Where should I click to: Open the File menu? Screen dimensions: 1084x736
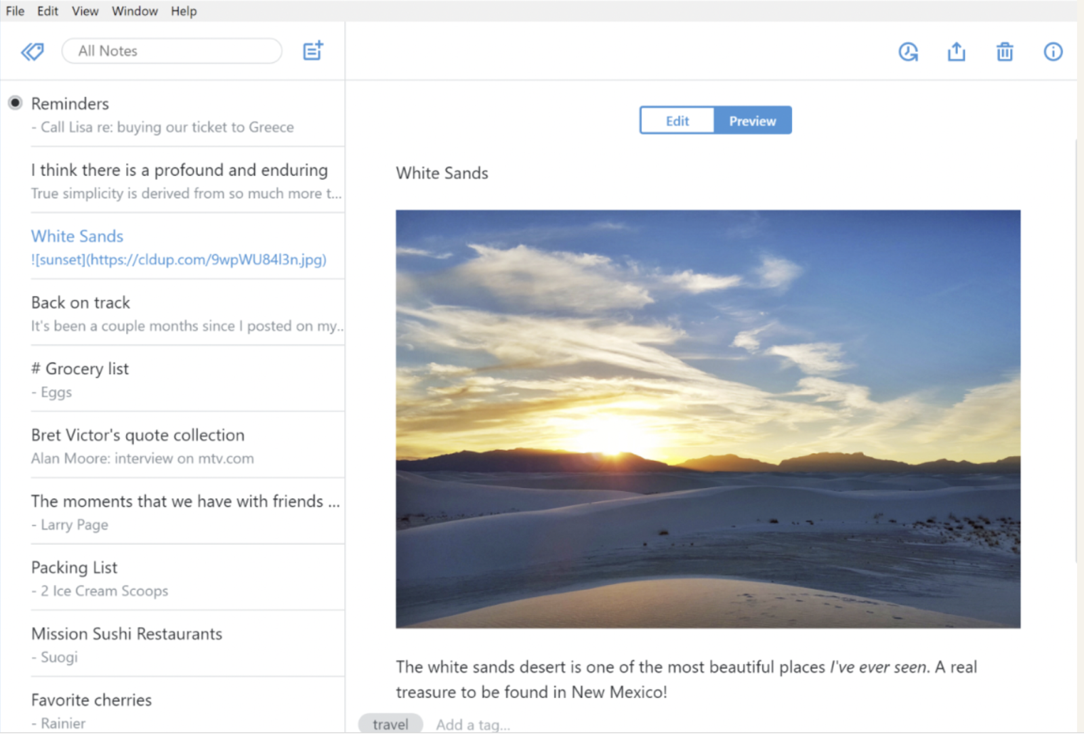point(15,11)
